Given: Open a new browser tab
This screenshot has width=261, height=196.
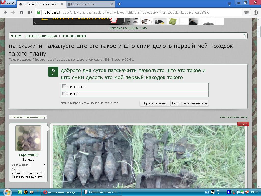Looking at the screenshot, I should click(119, 4).
